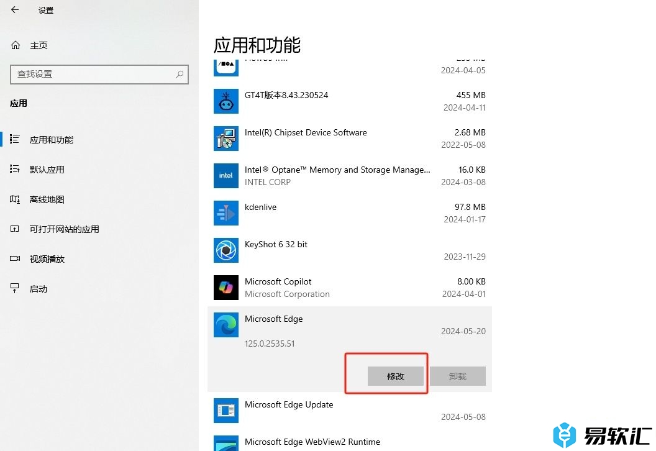Click the 启动 sidebar icon
This screenshot has height=451, width=656.
coord(15,288)
